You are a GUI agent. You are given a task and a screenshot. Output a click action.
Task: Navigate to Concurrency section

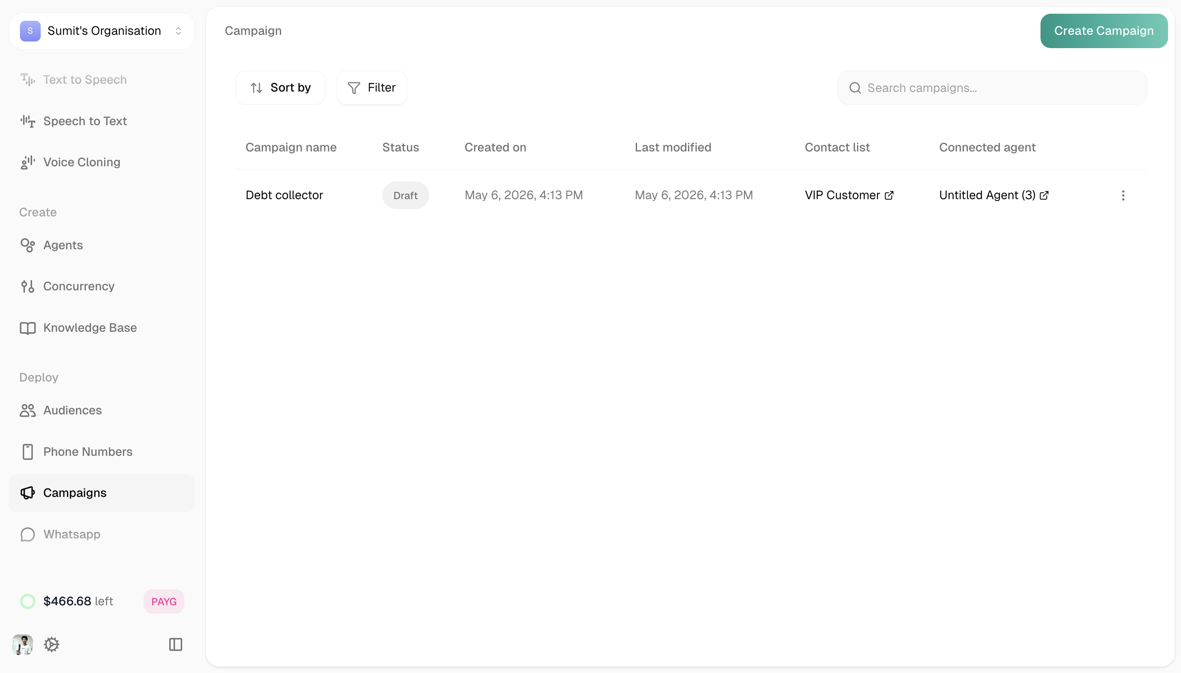[x=102, y=286]
